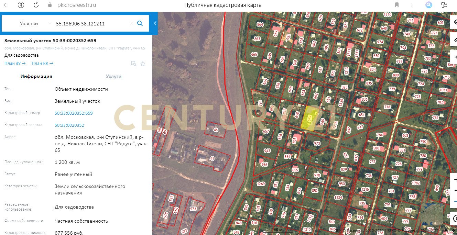Switch to the 'Информация' tab

pos(36,76)
